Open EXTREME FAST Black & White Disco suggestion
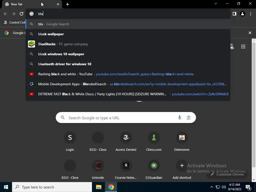 128,94
